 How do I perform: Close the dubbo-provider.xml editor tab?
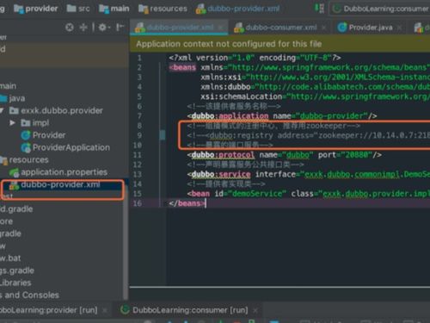[x=220, y=28]
